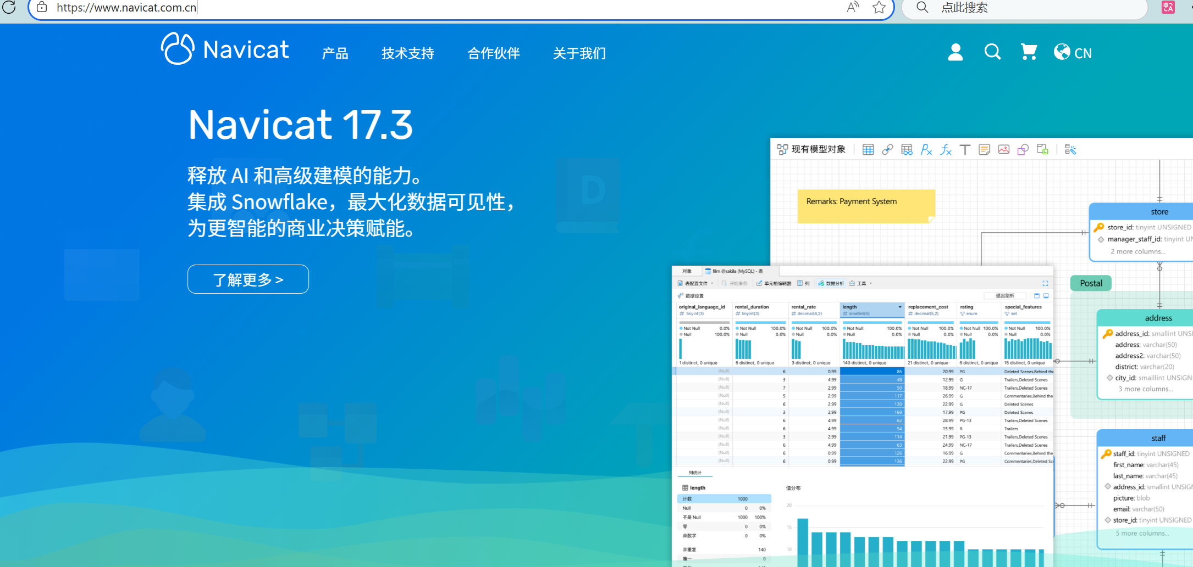
Task: Click the 单元格编辑器 toolbar item
Action: (774, 283)
